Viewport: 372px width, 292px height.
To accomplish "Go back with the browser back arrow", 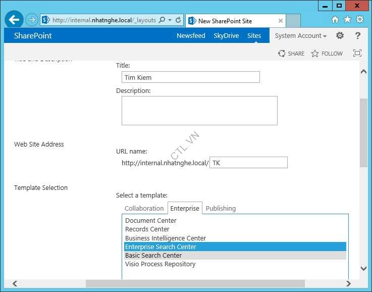I will click(x=14, y=20).
